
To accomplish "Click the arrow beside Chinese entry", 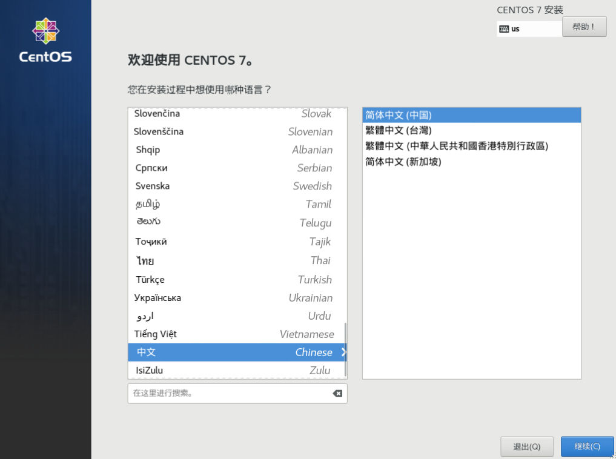I will coord(343,352).
